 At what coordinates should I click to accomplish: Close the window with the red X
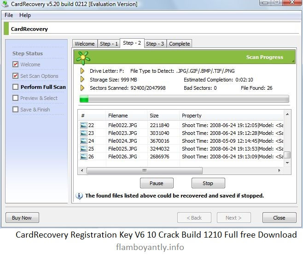292,2
